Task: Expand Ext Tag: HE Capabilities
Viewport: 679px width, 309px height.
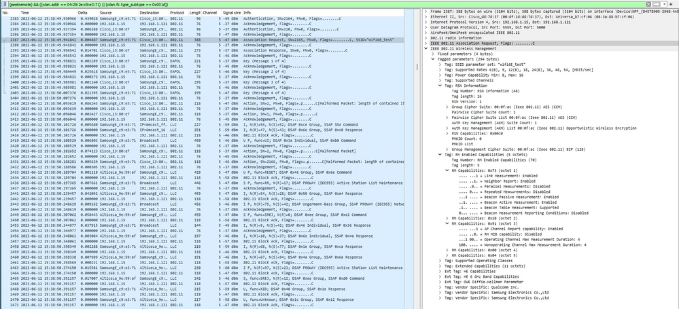Action: [440, 272]
